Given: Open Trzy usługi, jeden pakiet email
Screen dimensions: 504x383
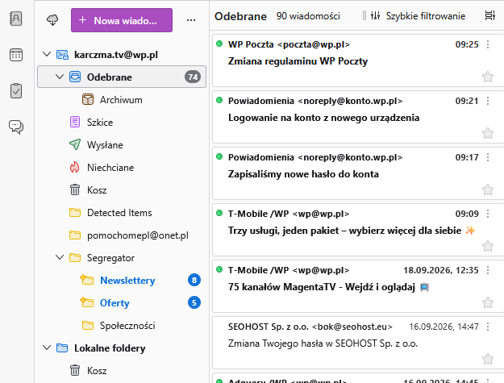Looking at the screenshot, I should pyautogui.click(x=358, y=230).
